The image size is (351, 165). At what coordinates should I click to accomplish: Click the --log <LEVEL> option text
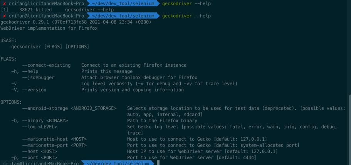pyautogui.click(x=40, y=127)
